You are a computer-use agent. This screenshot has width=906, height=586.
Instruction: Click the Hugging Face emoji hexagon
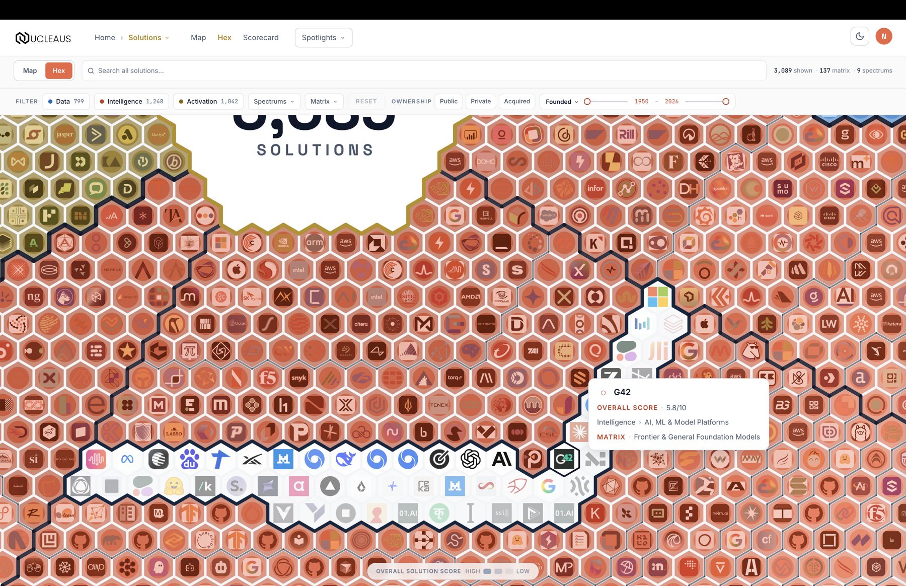(174, 486)
